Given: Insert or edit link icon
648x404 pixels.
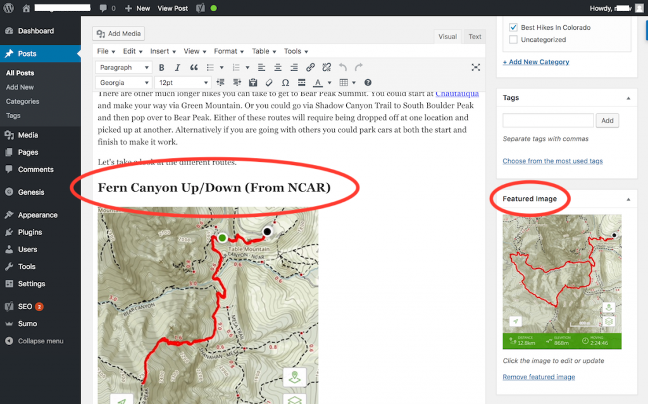Looking at the screenshot, I should (x=310, y=67).
